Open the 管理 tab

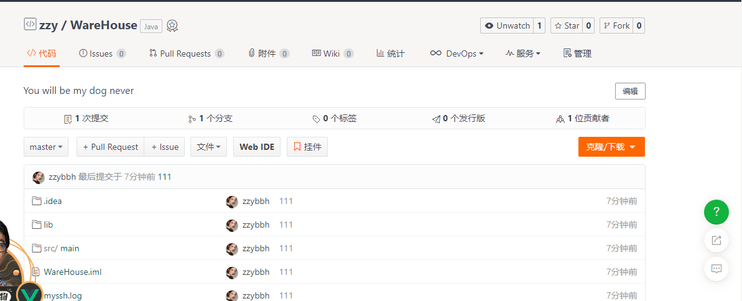[x=577, y=53]
